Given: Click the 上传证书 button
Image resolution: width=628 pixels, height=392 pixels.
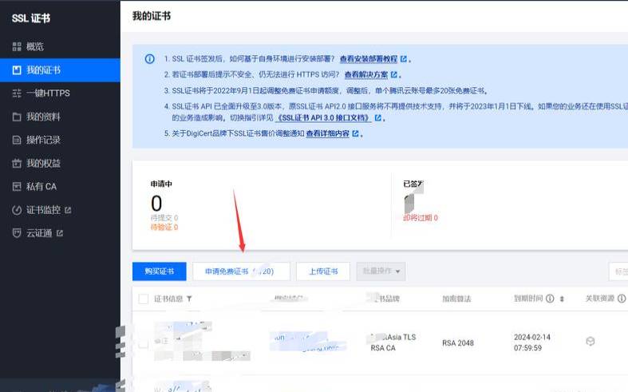Looking at the screenshot, I should point(323,271).
